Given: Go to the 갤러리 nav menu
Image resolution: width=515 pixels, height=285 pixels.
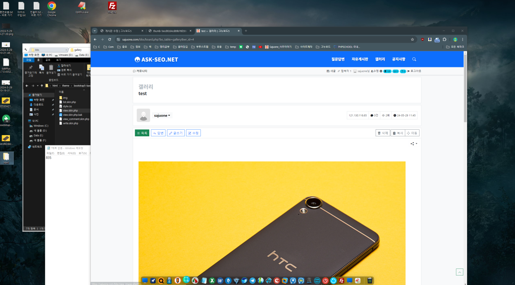Looking at the screenshot, I should pos(380,59).
